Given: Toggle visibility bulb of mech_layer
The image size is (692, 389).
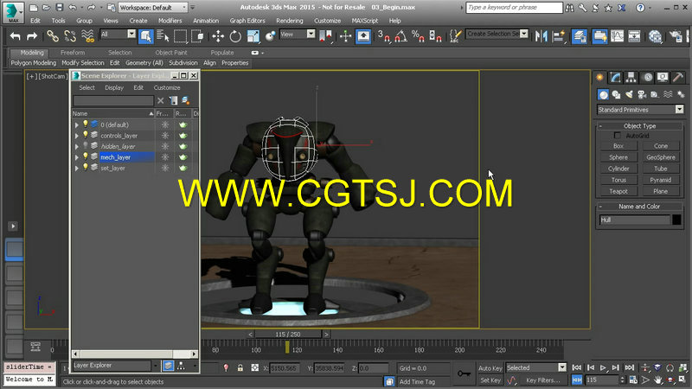Looking at the screenshot, I should (x=86, y=156).
